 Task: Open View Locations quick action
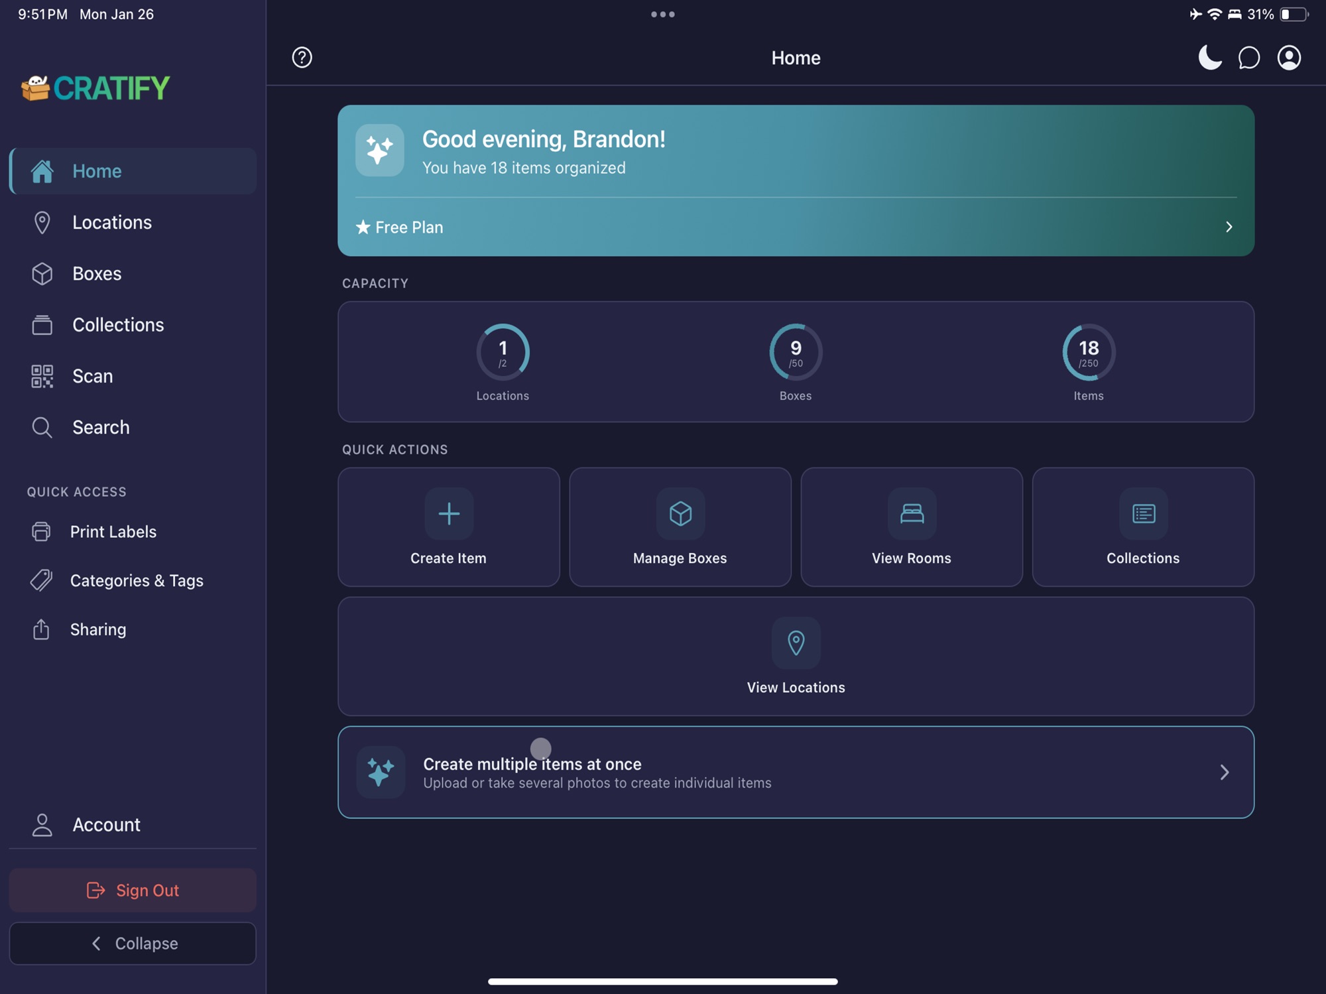click(796, 656)
